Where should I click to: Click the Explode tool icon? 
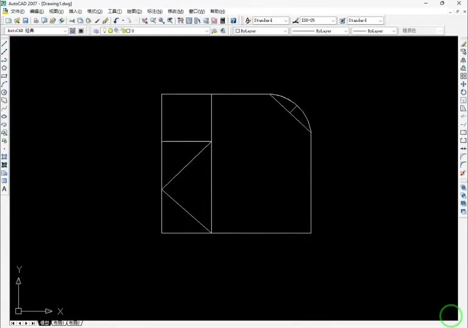463,173
